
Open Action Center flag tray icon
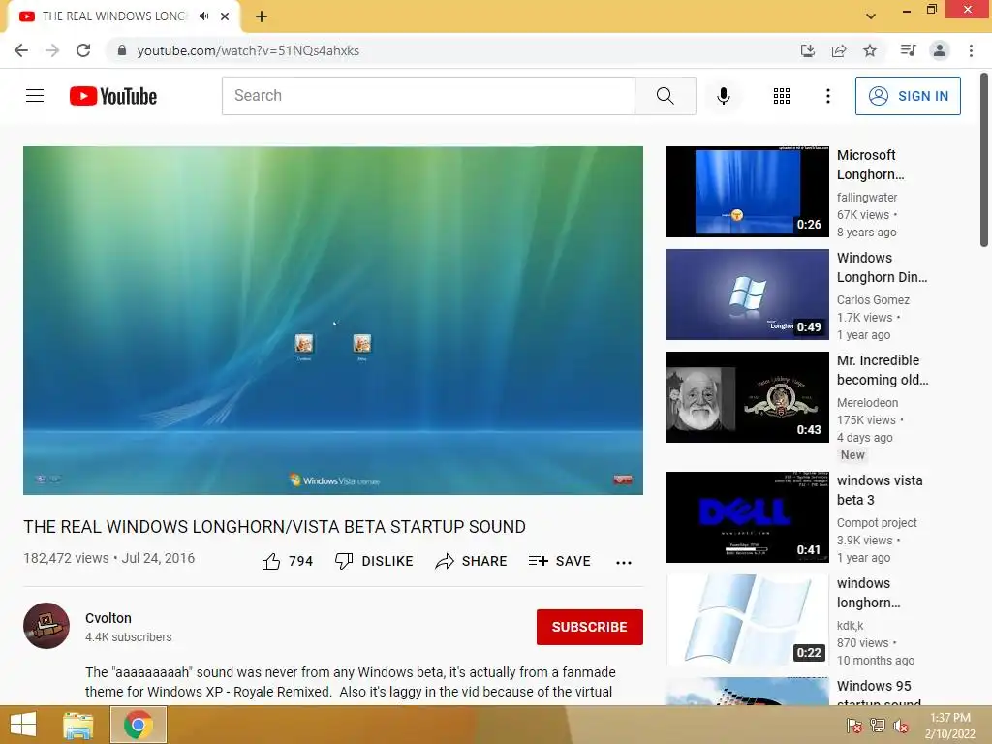coord(854,726)
